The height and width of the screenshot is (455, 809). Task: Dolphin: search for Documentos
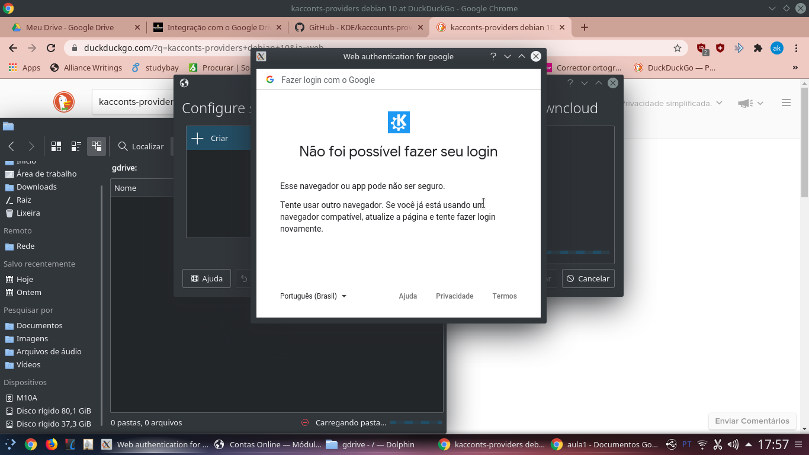(39, 325)
